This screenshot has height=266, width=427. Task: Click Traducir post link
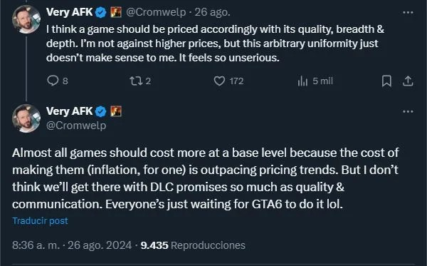pyautogui.click(x=40, y=220)
